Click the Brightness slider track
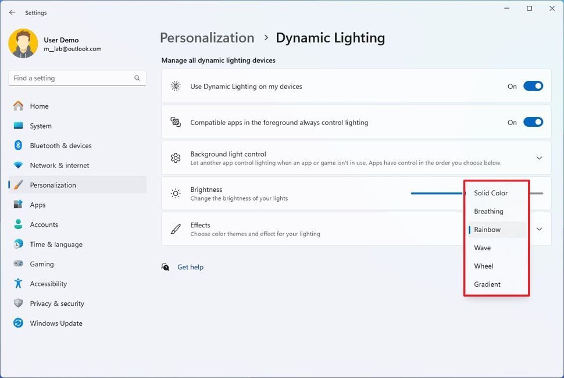This screenshot has width=564, height=378. [x=436, y=193]
